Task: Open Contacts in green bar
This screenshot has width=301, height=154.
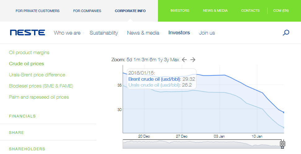Action: pyautogui.click(x=250, y=11)
